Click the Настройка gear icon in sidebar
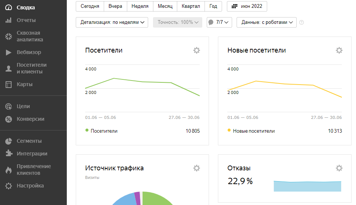 [x=9, y=186]
